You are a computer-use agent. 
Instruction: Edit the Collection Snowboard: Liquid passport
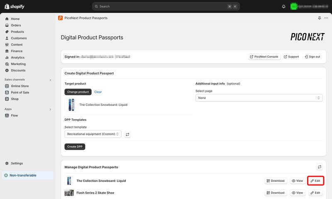(x=315, y=181)
